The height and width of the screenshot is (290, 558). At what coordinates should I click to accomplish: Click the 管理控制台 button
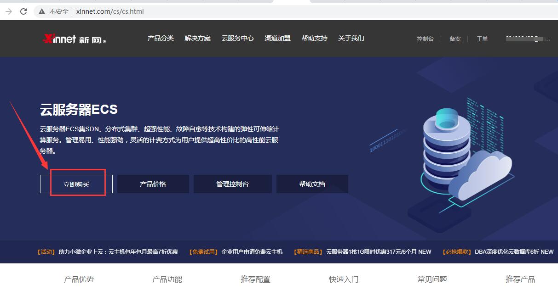pos(233,184)
